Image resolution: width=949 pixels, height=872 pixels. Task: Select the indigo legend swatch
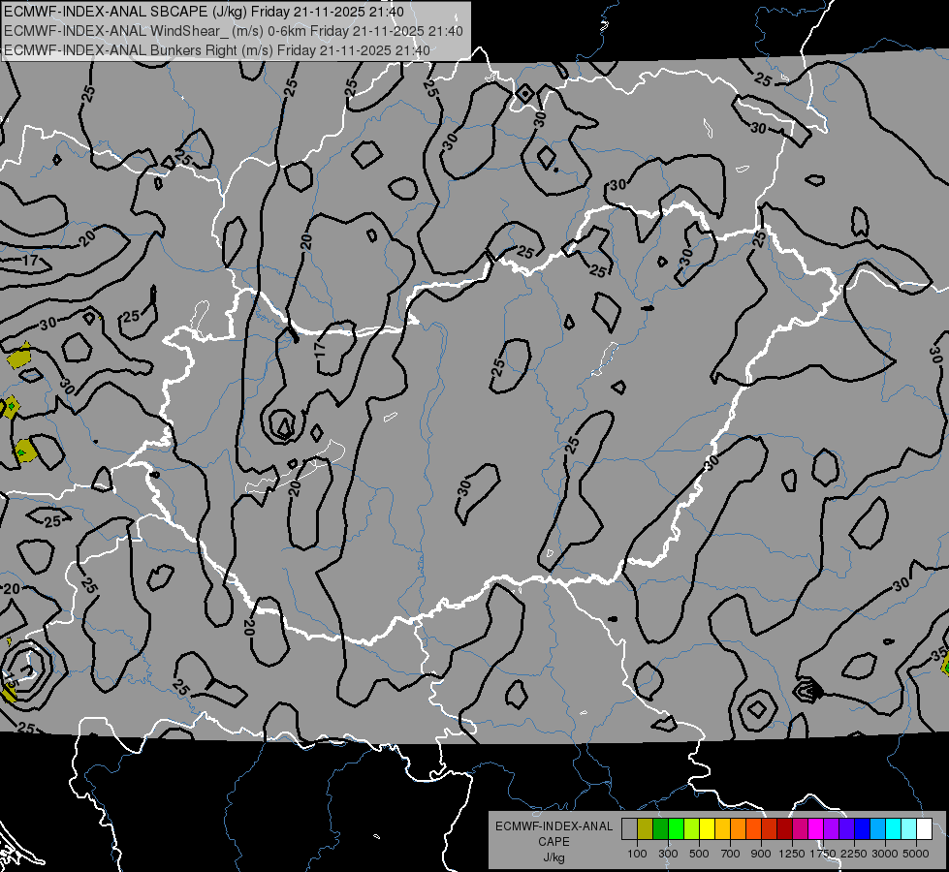pyautogui.click(x=846, y=829)
